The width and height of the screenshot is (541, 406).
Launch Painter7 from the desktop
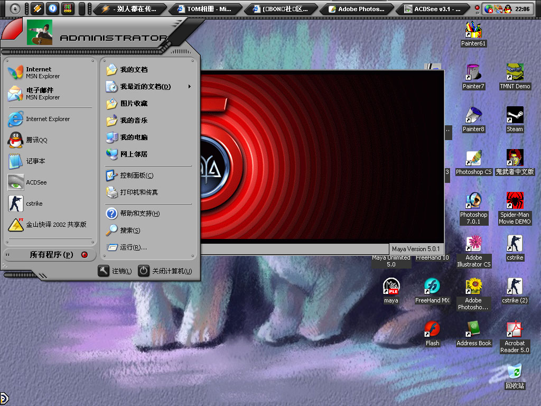[x=473, y=77]
